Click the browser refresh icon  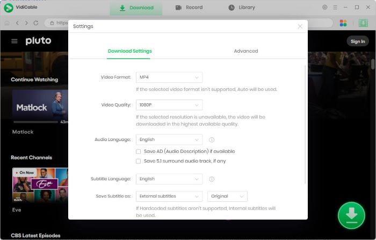click(x=36, y=23)
